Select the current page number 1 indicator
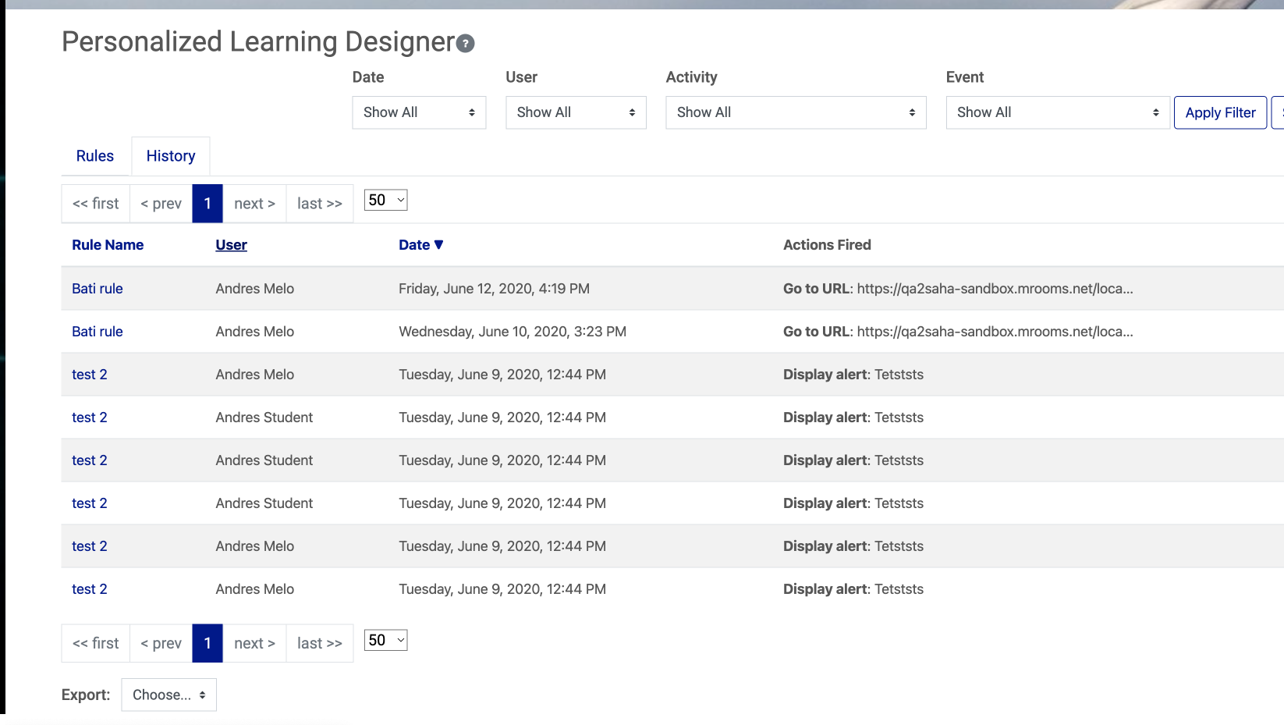This screenshot has width=1284, height=725. coord(207,203)
